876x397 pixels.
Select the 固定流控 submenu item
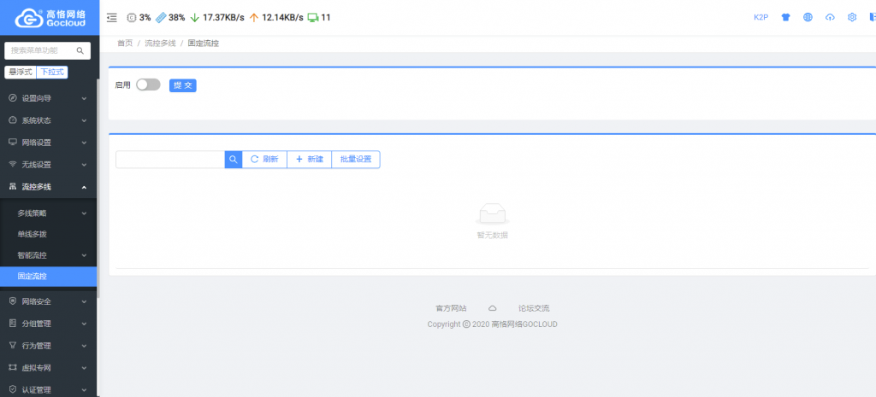point(33,277)
